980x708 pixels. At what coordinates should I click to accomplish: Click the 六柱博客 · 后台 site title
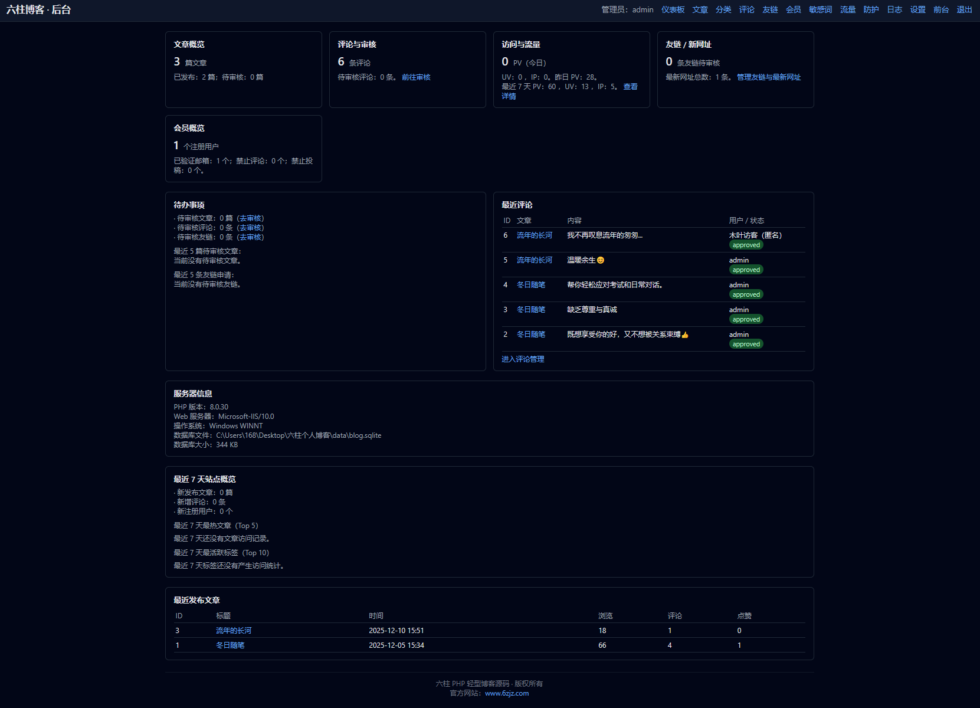(x=39, y=10)
